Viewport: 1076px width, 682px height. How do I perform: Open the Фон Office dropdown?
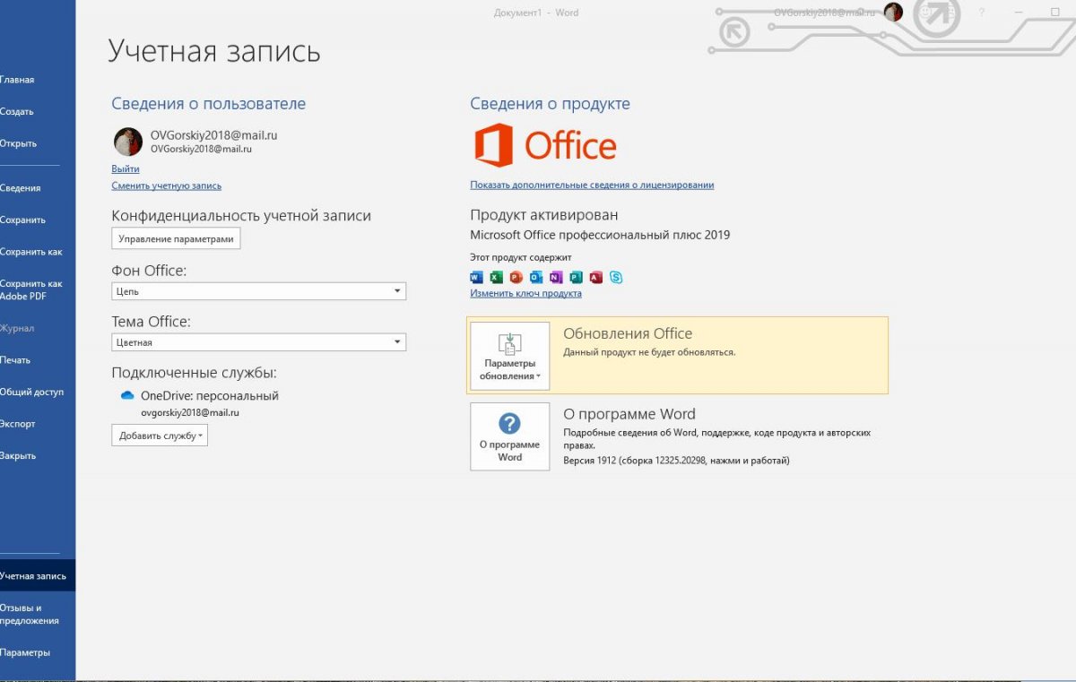pyautogui.click(x=258, y=291)
